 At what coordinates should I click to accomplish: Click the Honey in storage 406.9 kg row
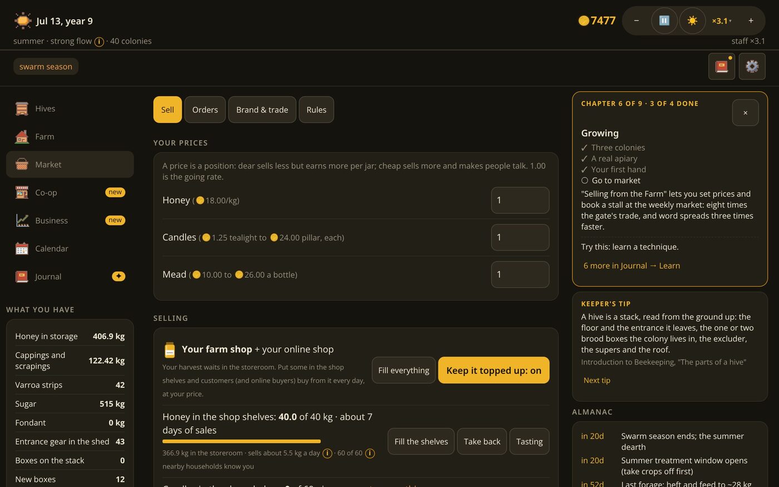coord(70,336)
